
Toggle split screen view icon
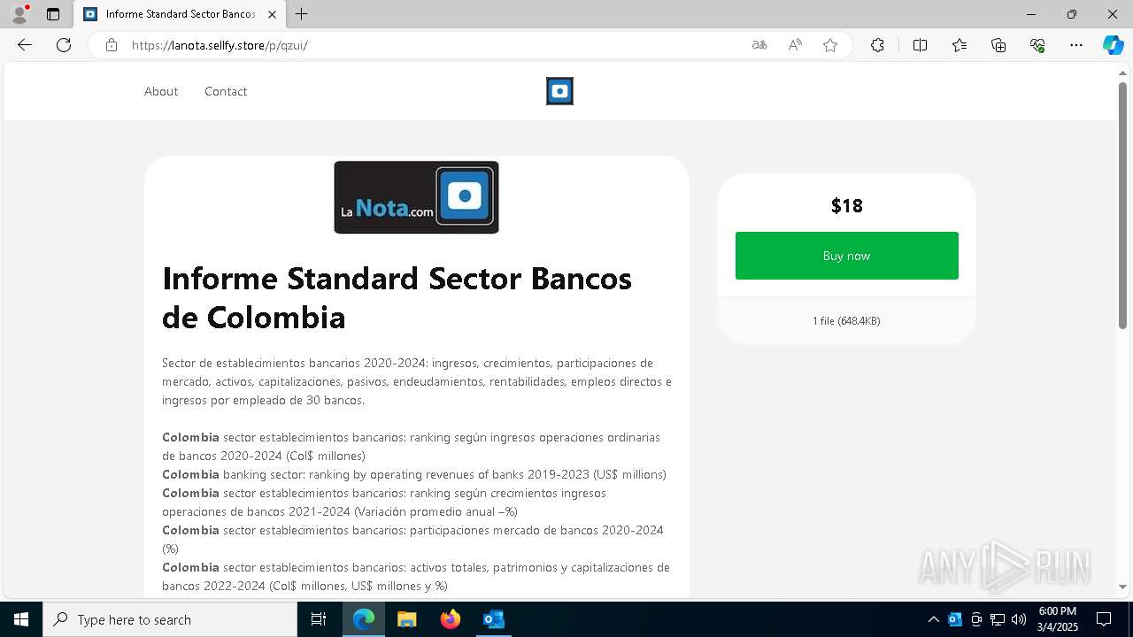click(x=920, y=45)
